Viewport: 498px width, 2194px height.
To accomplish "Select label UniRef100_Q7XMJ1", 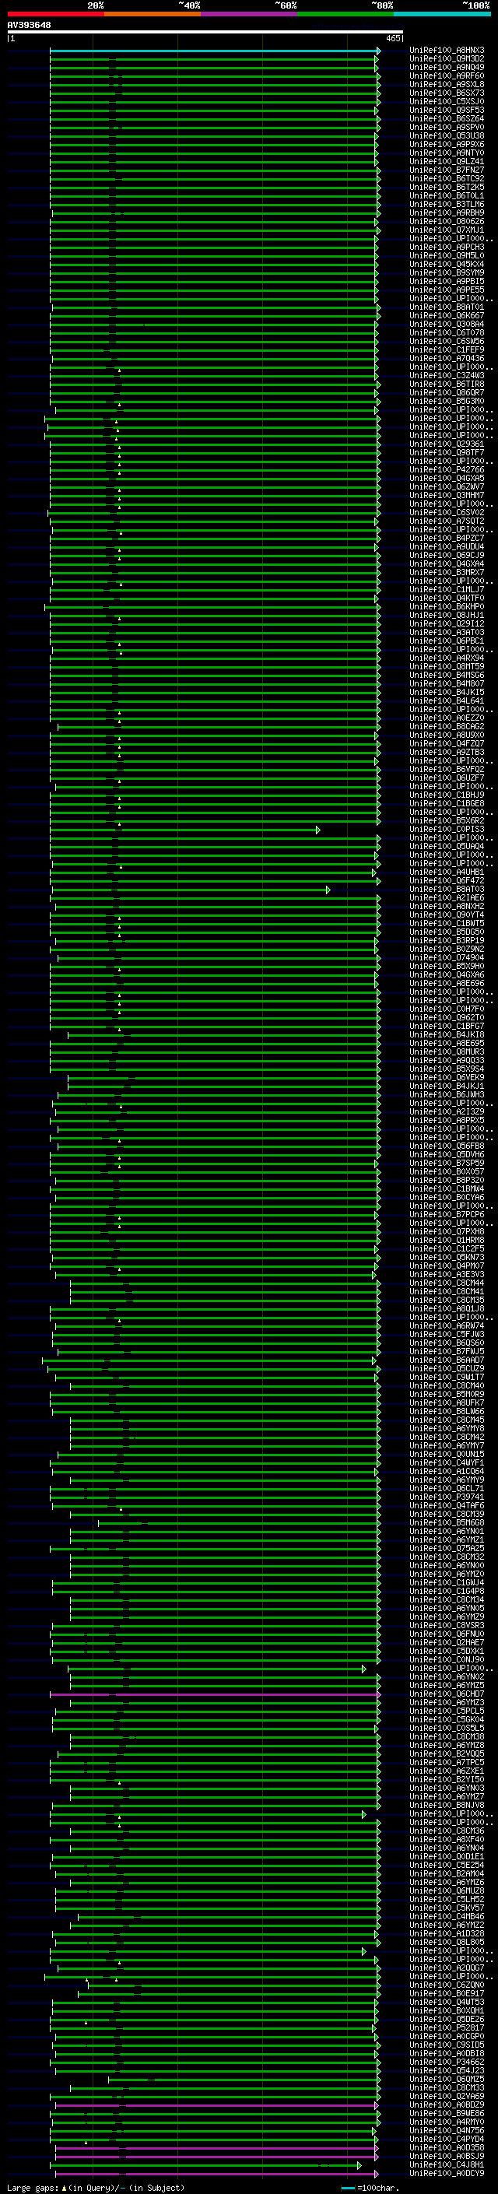I will click(447, 230).
